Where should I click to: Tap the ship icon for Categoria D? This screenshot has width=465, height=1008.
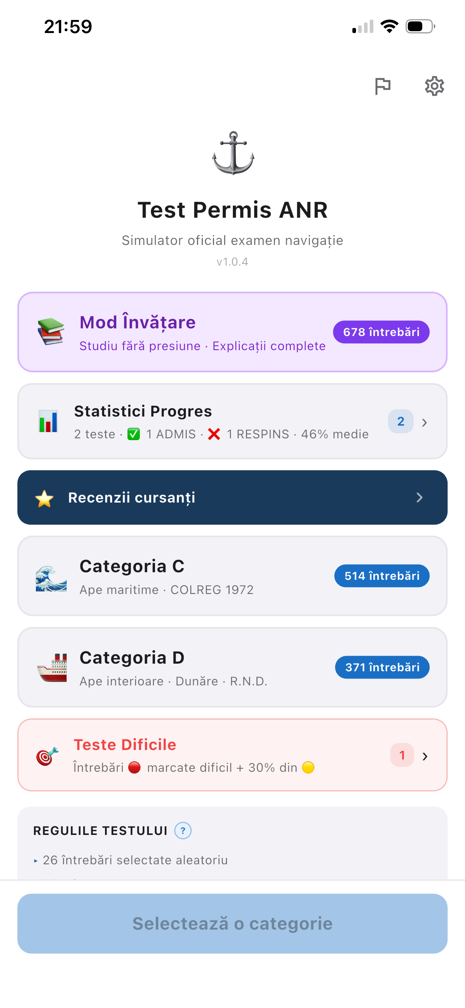coord(52,668)
